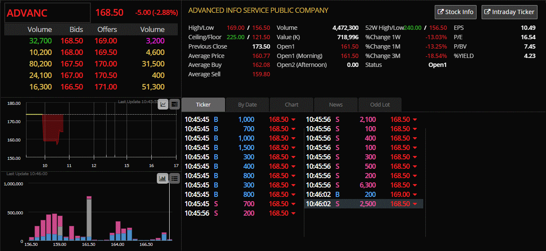Click the %Change 3M value -18.54%
This screenshot has width=546, height=251.
[x=436, y=56]
